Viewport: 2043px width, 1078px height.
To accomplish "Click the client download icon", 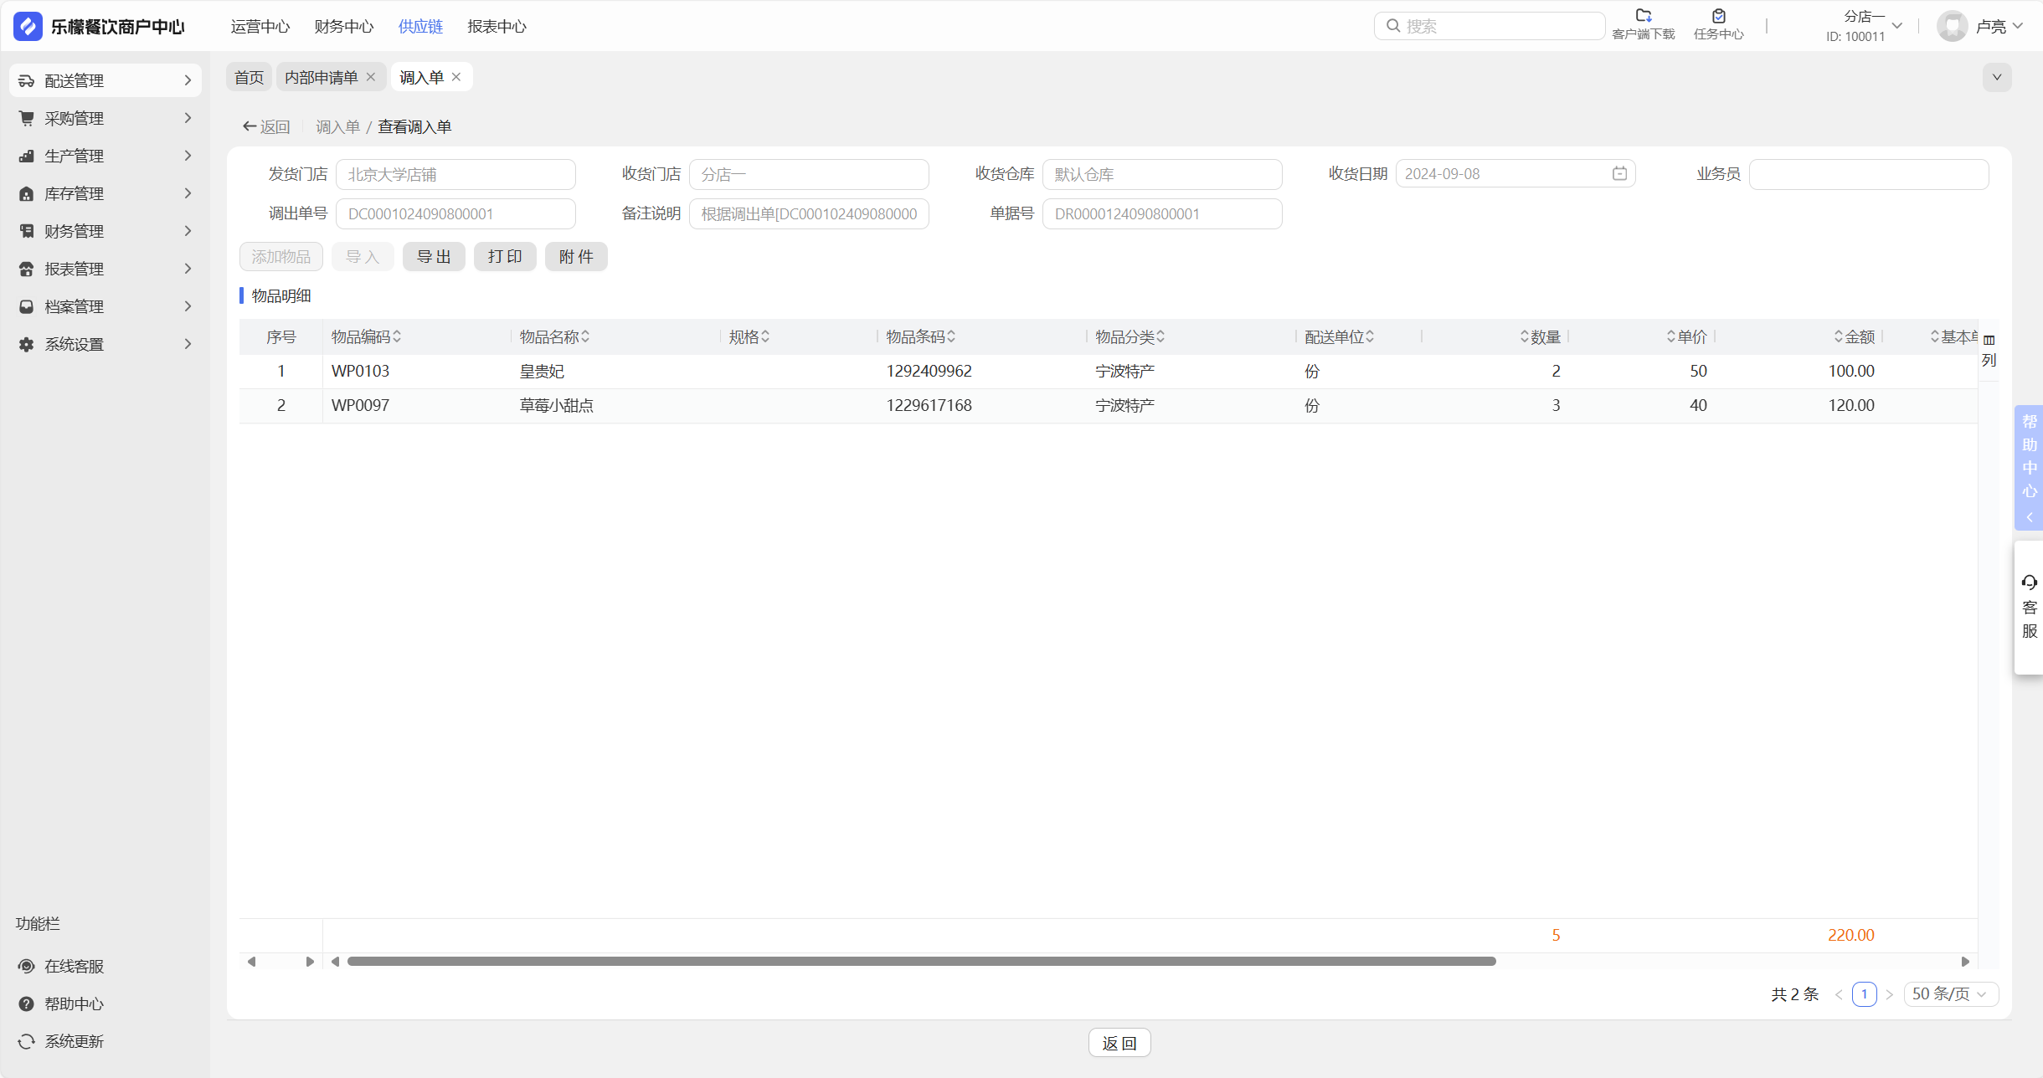I will [1643, 16].
